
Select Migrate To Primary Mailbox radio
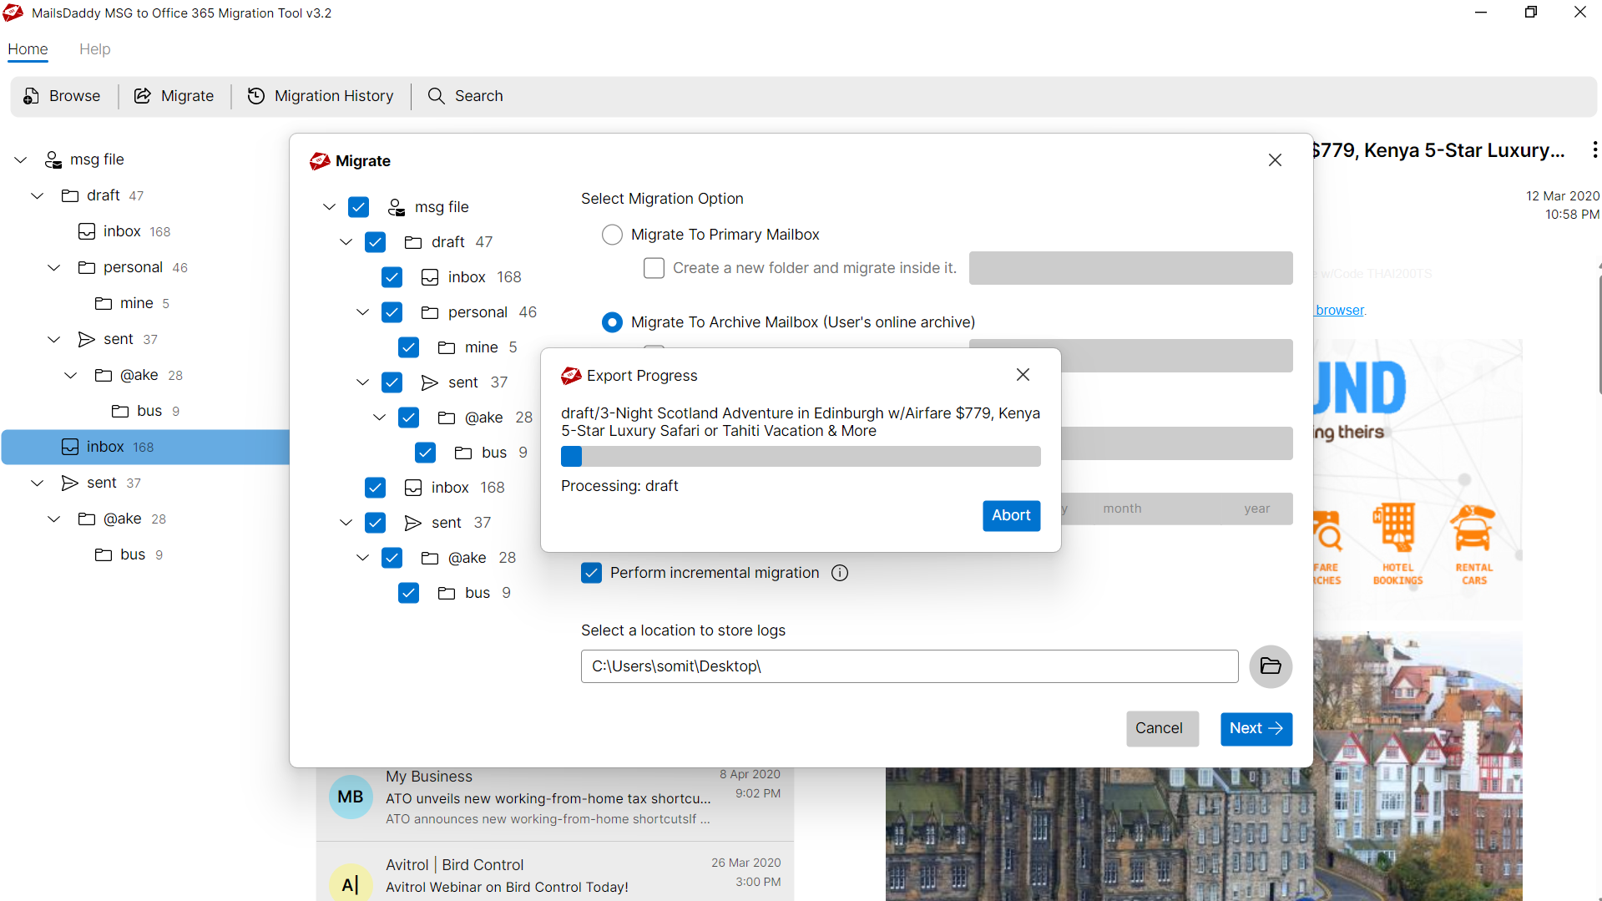(x=612, y=235)
